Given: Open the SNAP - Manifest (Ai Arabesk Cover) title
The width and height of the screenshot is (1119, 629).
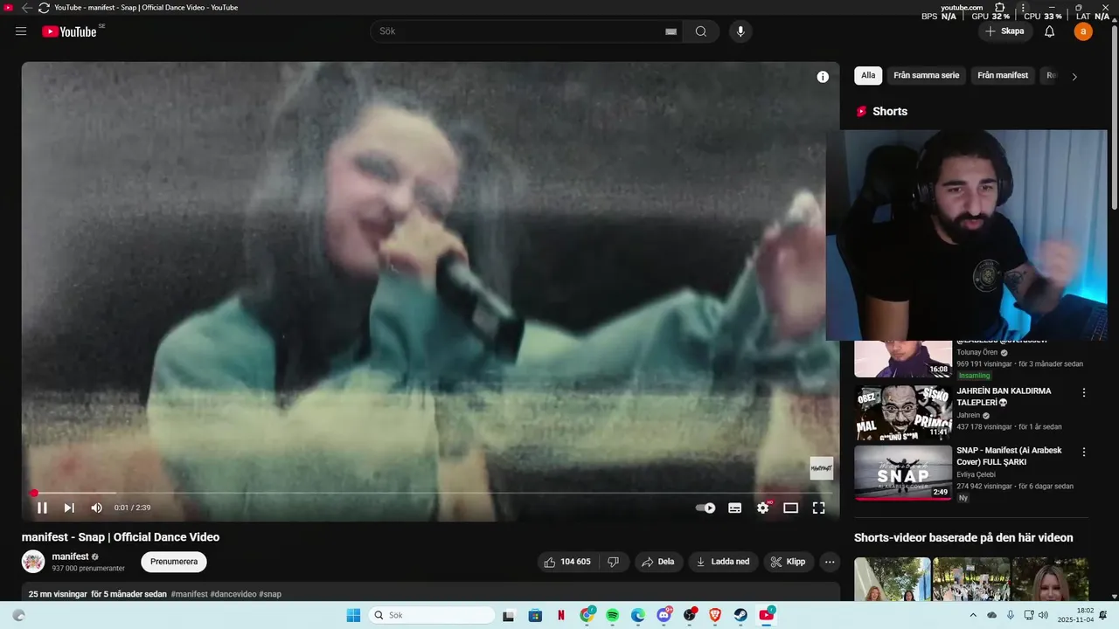Looking at the screenshot, I should [1009, 456].
